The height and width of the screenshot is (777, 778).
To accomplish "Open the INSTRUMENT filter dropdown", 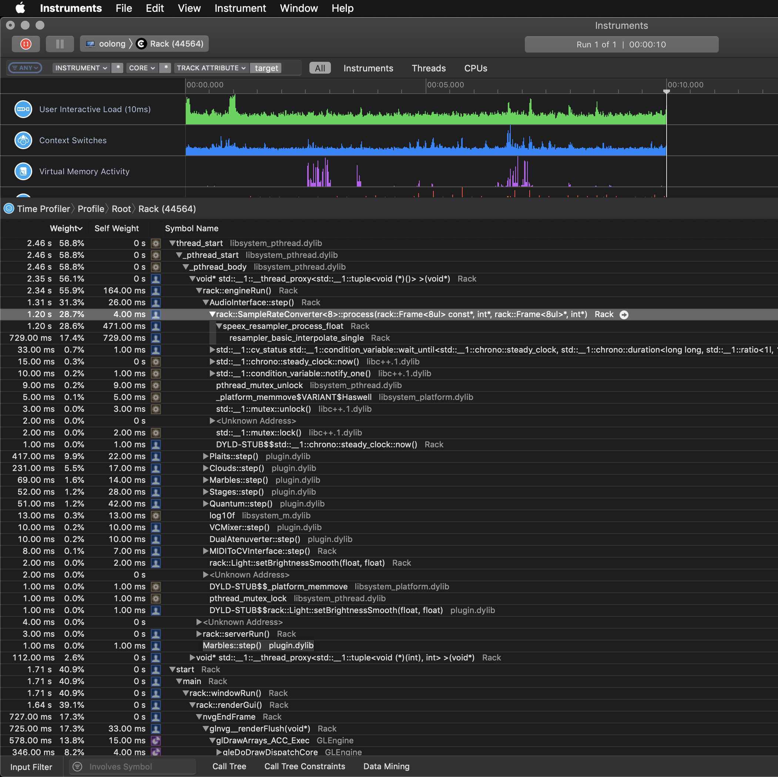I will tap(81, 68).
